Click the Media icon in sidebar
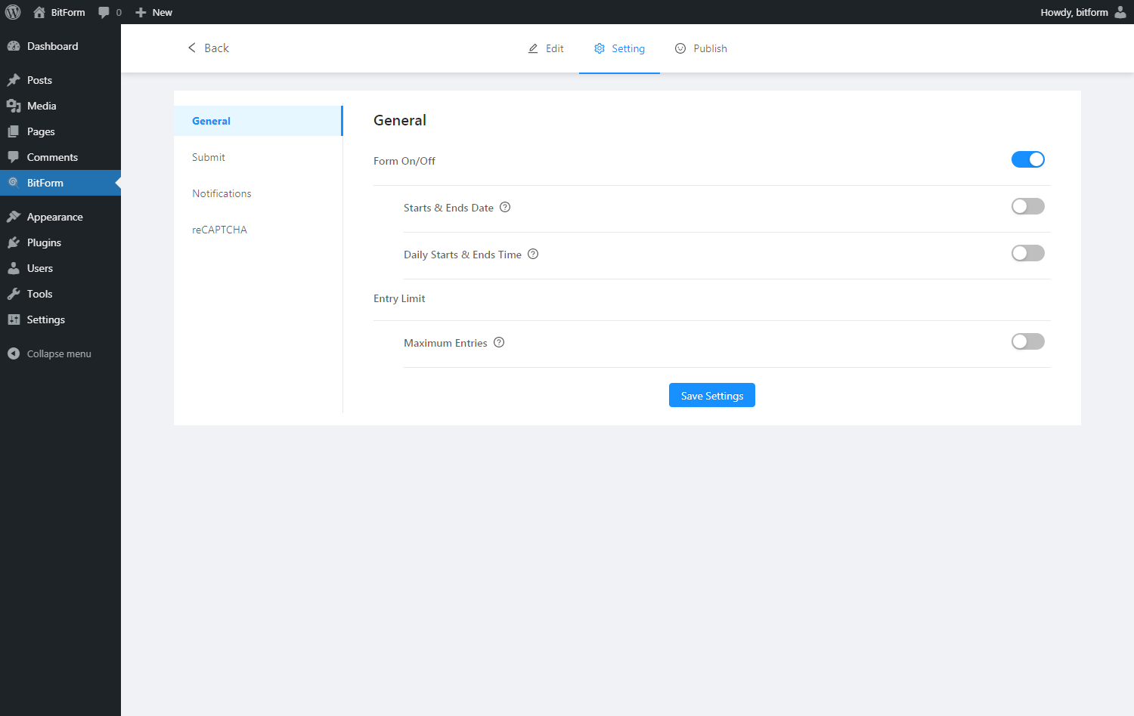This screenshot has height=716, width=1134. [x=14, y=106]
